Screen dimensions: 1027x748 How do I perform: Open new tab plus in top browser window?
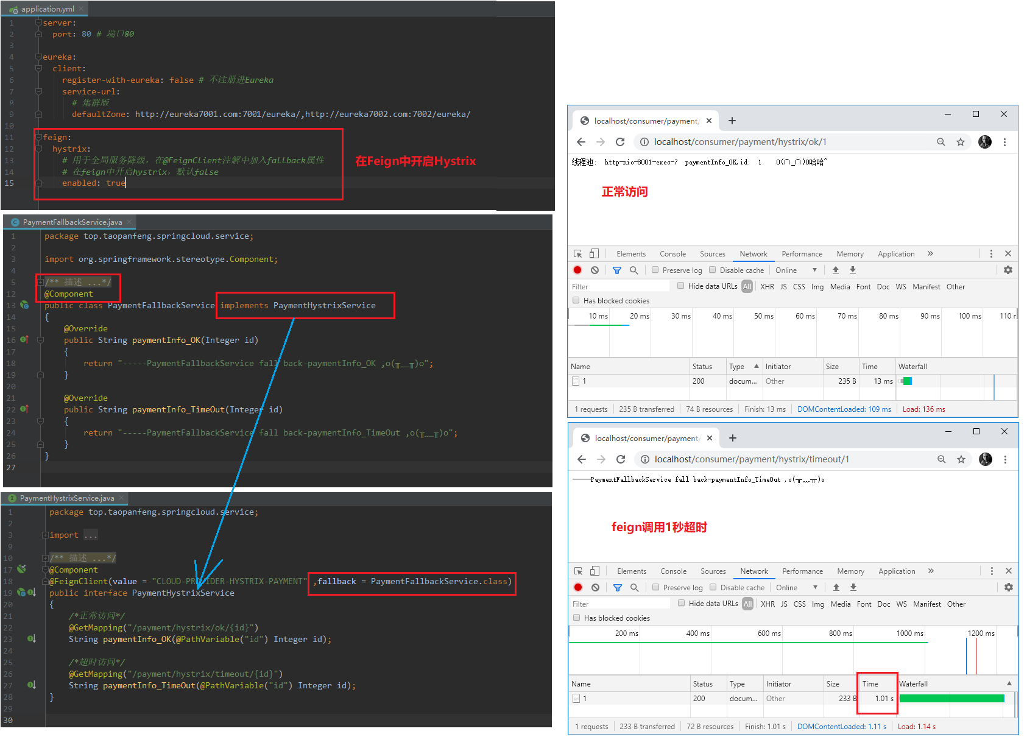[732, 121]
